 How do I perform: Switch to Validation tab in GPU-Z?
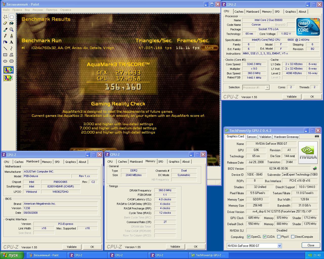[x=265, y=137]
